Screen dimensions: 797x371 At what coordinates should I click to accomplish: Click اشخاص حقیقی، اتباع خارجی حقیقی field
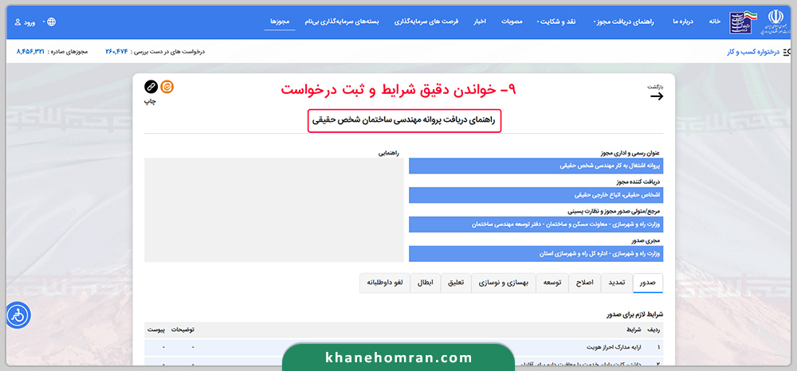point(536,195)
